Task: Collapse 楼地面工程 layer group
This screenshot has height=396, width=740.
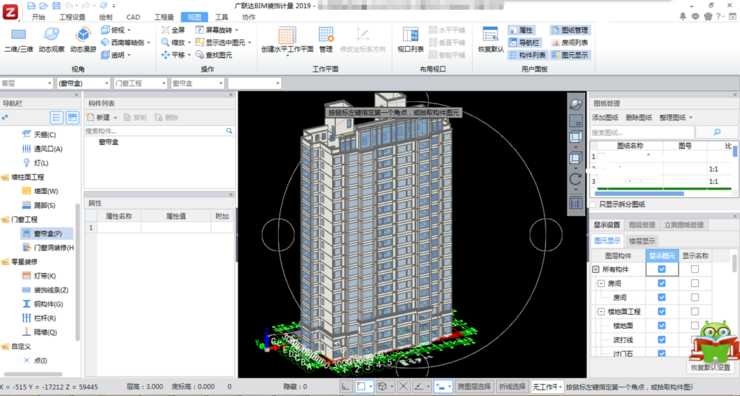Action: [601, 311]
